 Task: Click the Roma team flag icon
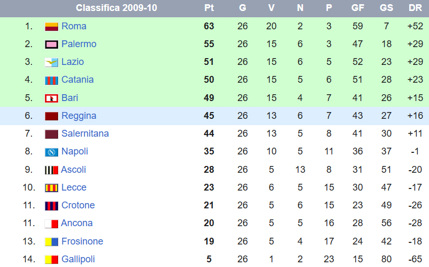pyautogui.click(x=51, y=26)
